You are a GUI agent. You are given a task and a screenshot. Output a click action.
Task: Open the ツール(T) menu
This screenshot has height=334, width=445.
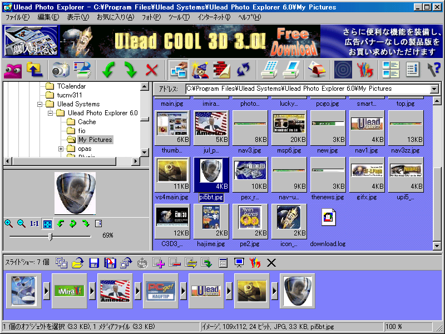[179, 17]
